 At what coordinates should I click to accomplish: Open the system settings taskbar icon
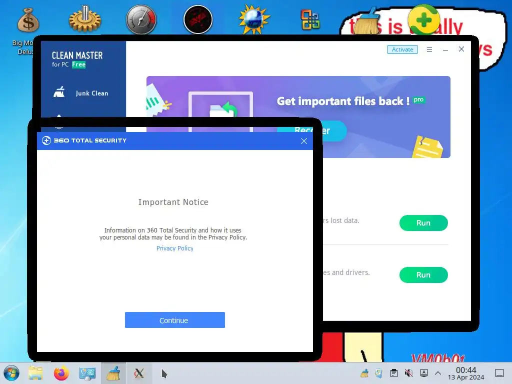(87, 373)
